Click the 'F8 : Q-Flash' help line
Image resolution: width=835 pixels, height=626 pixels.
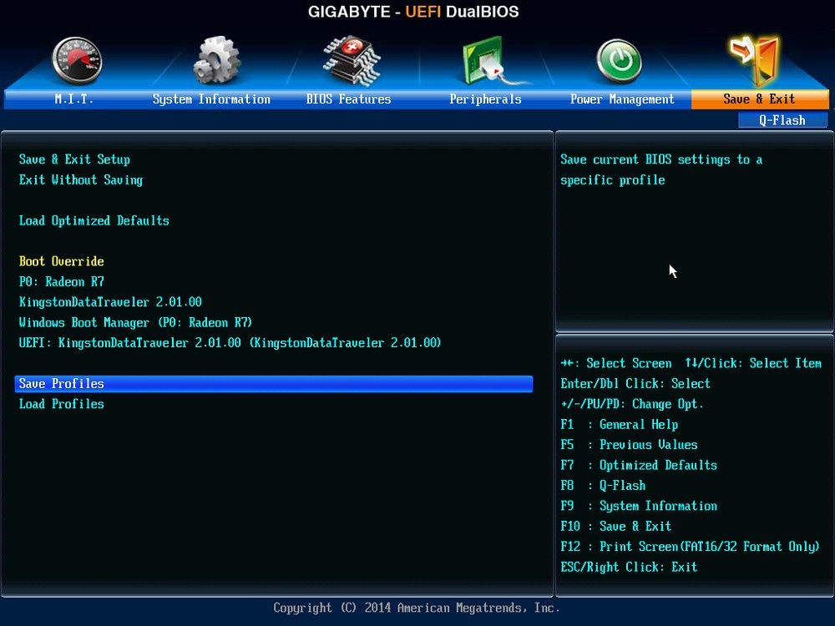click(604, 486)
